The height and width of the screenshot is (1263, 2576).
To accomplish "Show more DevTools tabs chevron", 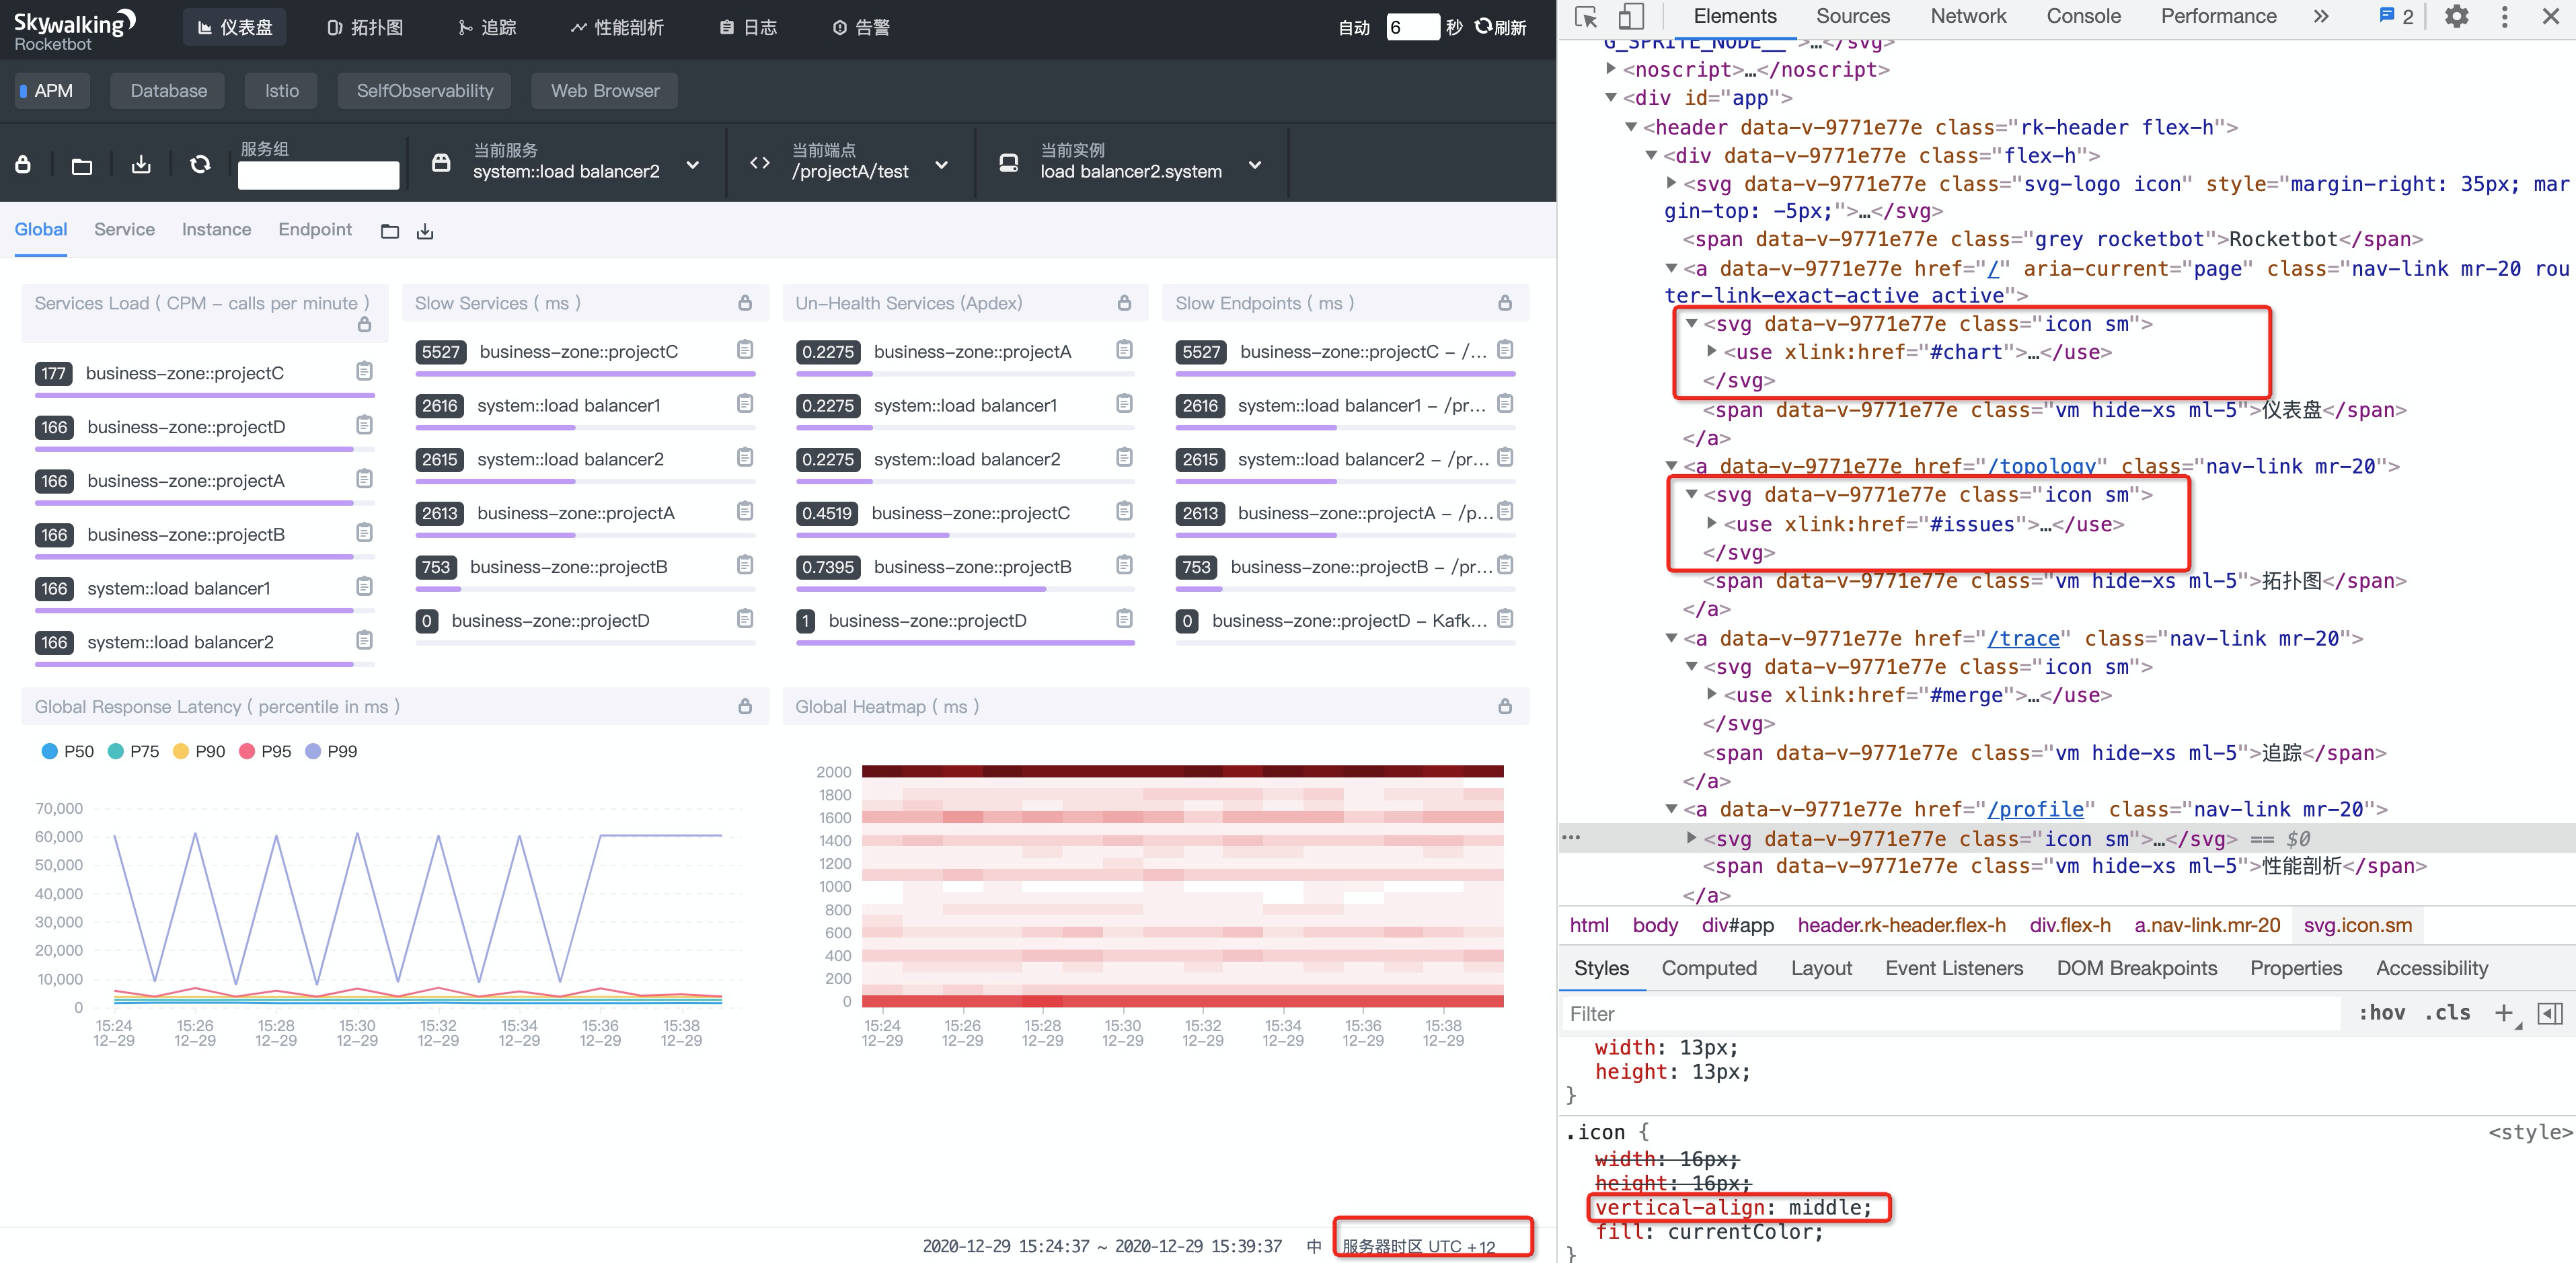I will 2321,16.
